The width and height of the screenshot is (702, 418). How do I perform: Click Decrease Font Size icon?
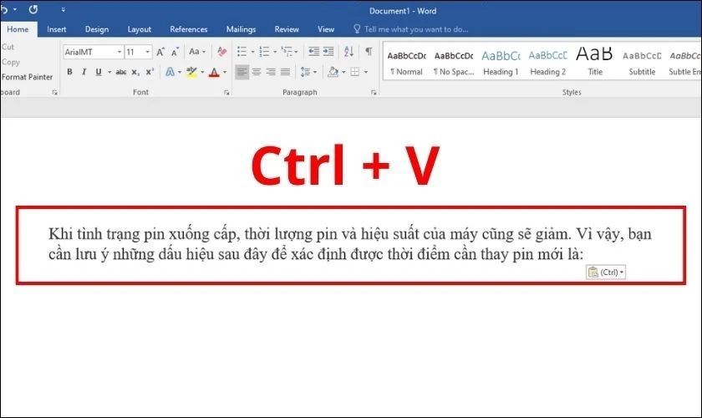[x=175, y=52]
